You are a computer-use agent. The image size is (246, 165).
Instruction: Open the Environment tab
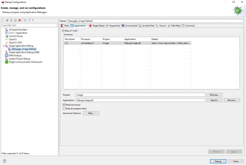(130, 26)
